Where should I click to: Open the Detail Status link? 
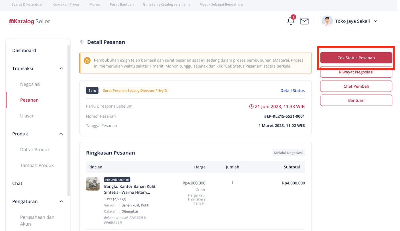point(292,90)
